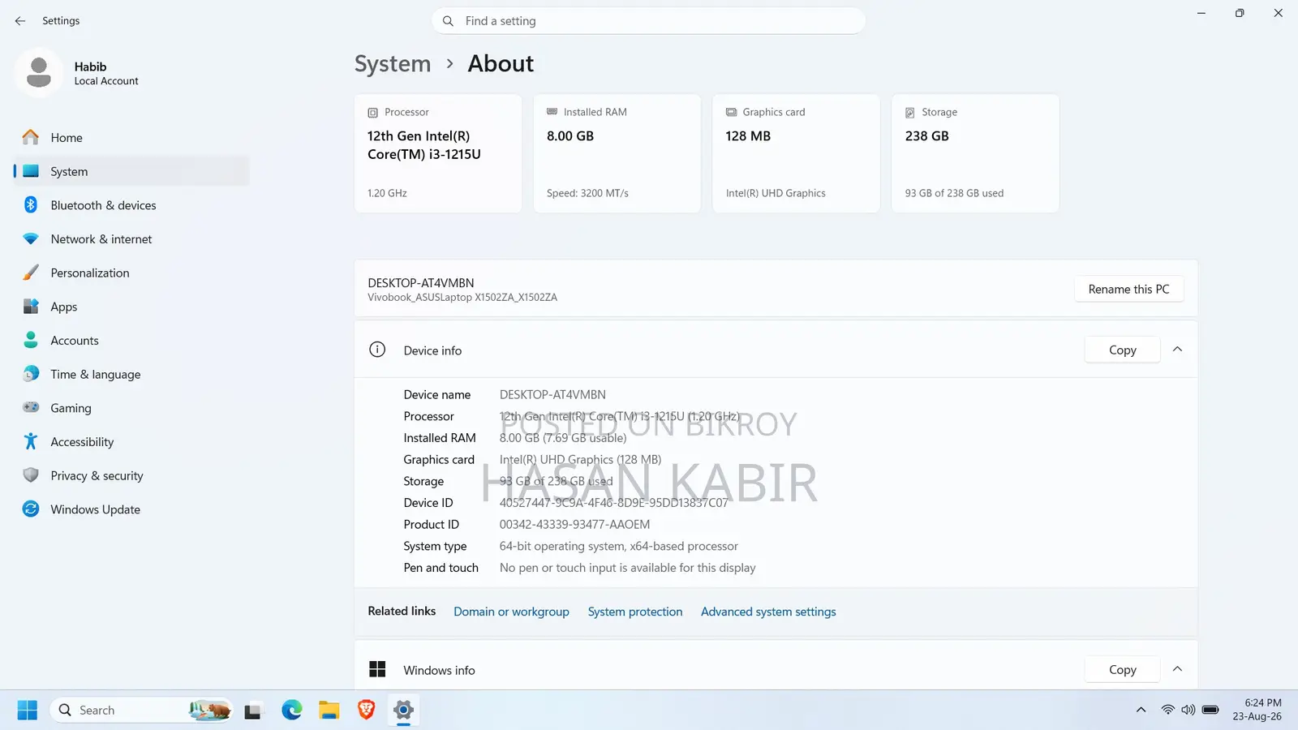Click the Find a setting search field

648,21
